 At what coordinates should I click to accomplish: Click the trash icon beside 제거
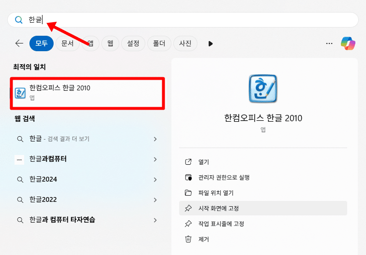188,239
